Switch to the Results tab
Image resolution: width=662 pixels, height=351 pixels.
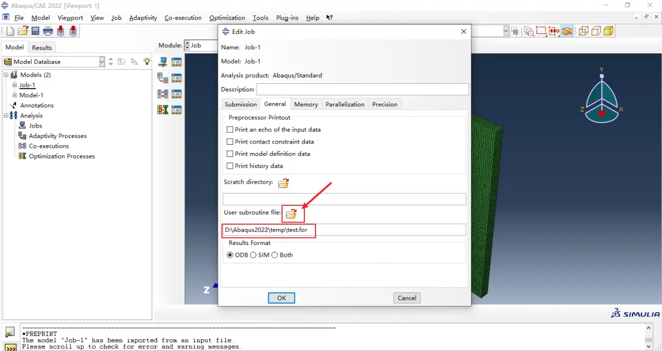click(42, 48)
